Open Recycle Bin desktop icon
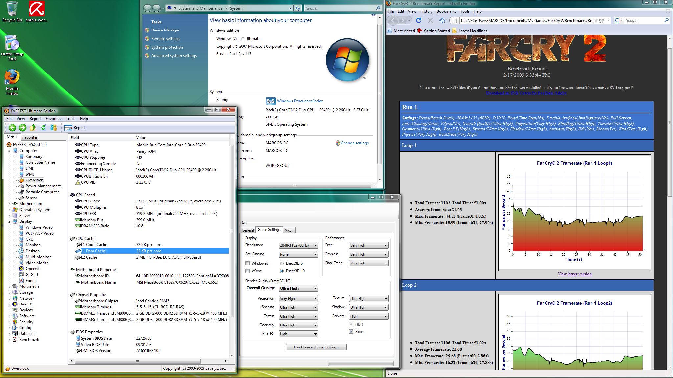 coord(12,11)
